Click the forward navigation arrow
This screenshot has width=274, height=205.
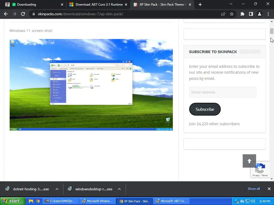point(14,14)
